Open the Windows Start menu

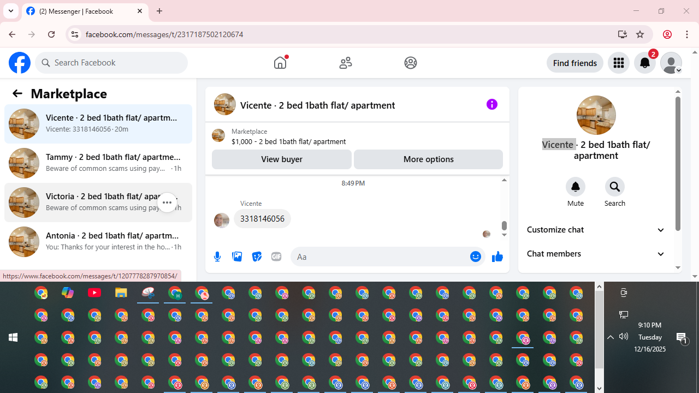click(13, 337)
